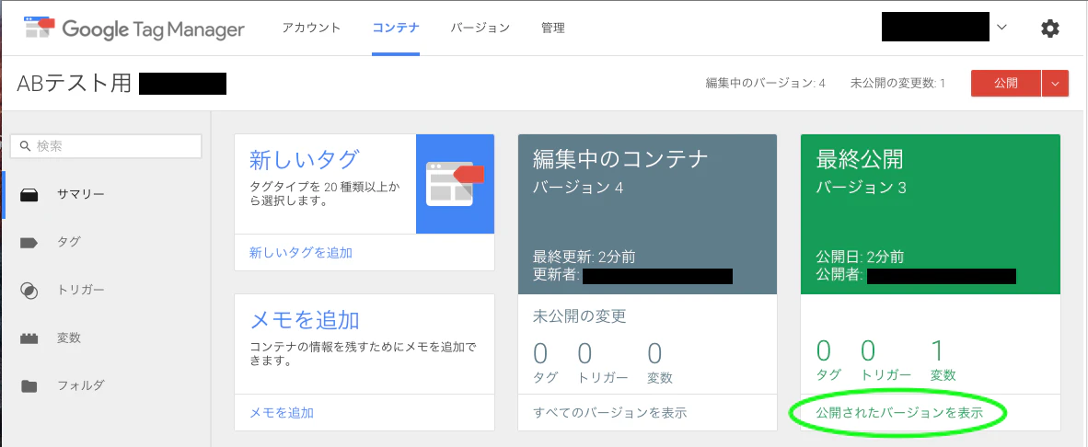The image size is (1088, 447).
Task: Click the 変数 brick icon in sidebar
Action: 29,338
